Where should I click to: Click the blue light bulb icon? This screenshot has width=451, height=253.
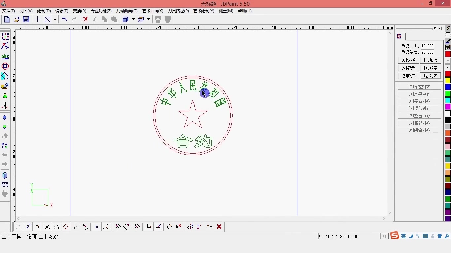[5, 118]
